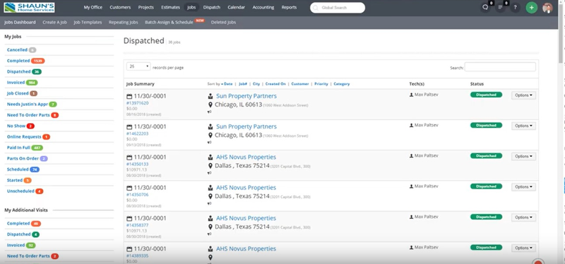The height and width of the screenshot is (264, 565).
Task: Click the magnifier icon in Global Search
Action: click(316, 8)
